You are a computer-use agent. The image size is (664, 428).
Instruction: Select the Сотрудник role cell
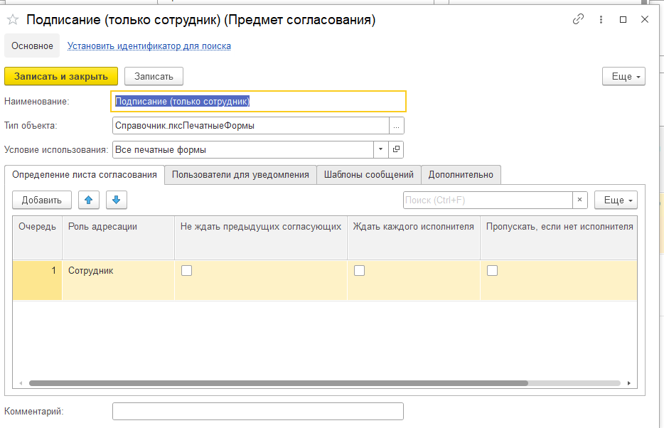pyautogui.click(x=118, y=280)
